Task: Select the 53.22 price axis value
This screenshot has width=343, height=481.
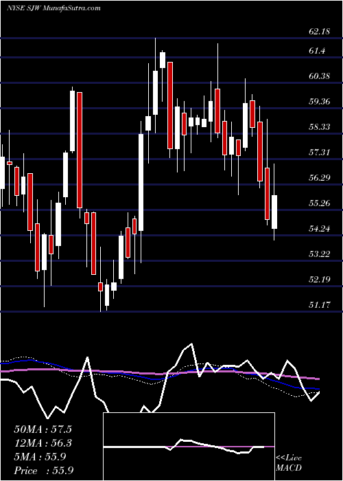Action: (320, 254)
